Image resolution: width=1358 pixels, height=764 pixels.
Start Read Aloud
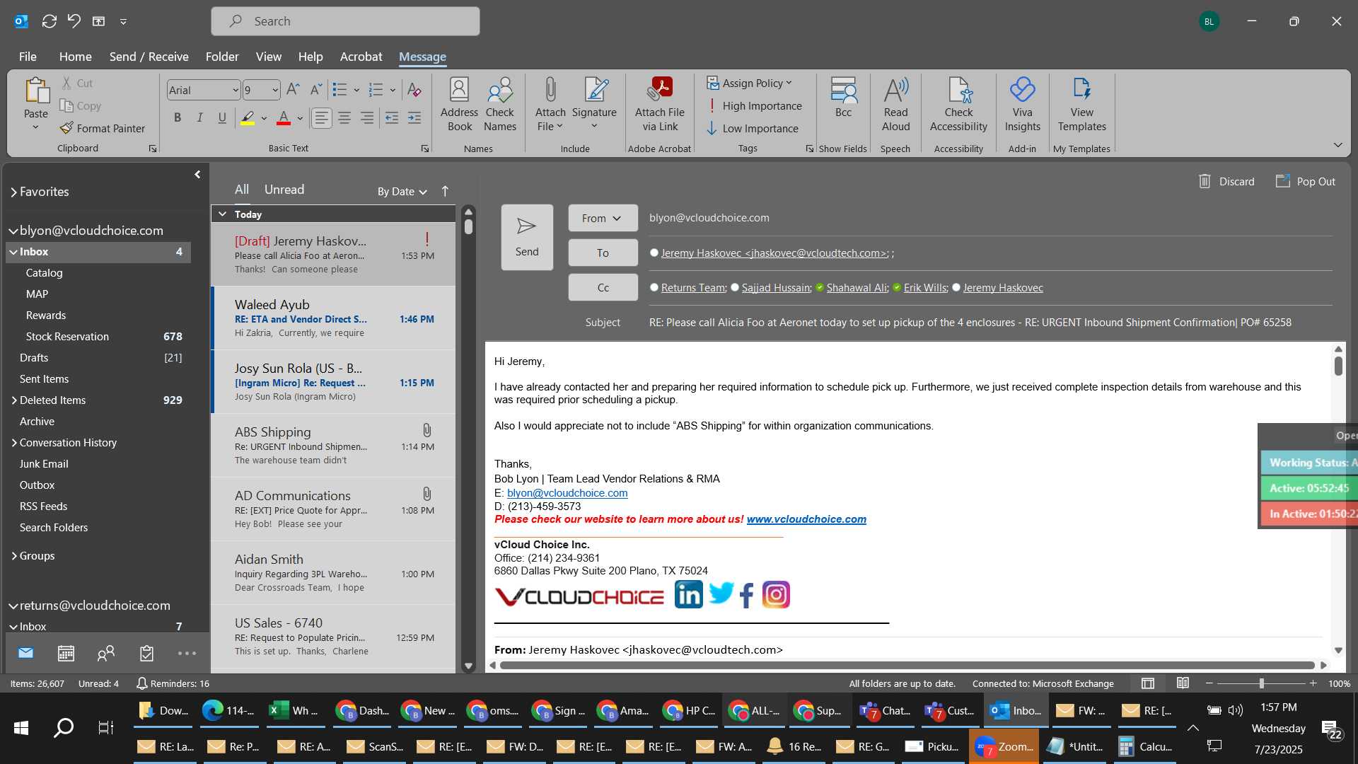(x=895, y=105)
